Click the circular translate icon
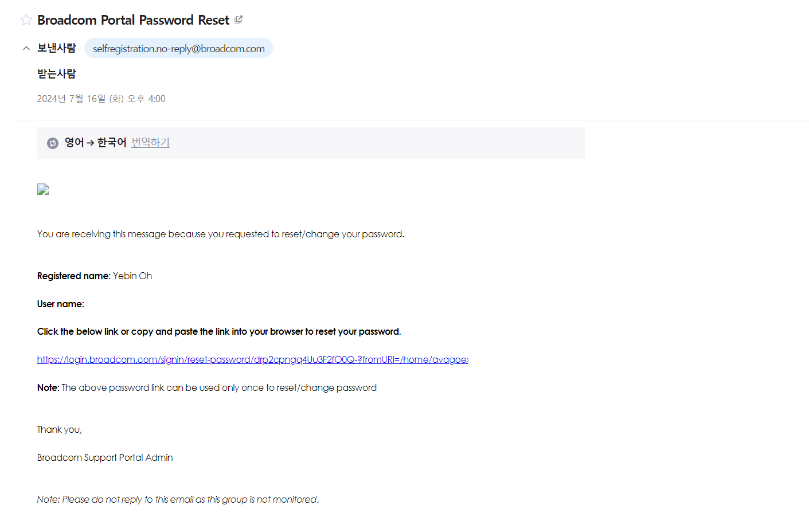The width and height of the screenshot is (809, 517). pyautogui.click(x=53, y=143)
